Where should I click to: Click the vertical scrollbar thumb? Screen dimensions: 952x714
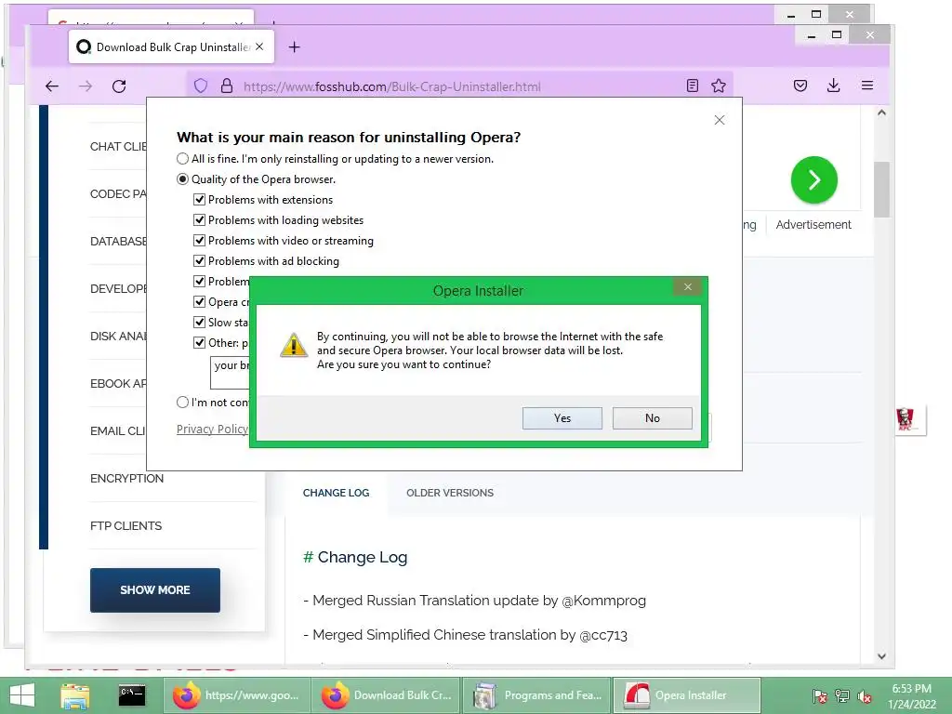881,190
